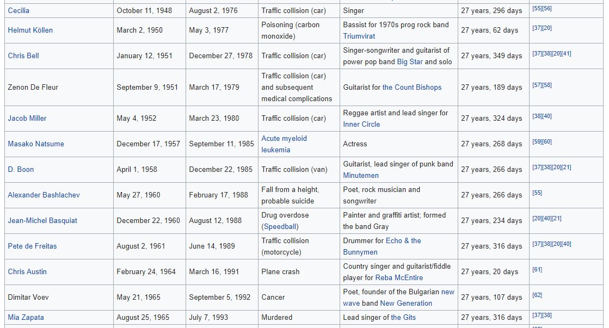Go to D. Boon's article
Viewport: 609px width, 328px height.
[x=21, y=169]
